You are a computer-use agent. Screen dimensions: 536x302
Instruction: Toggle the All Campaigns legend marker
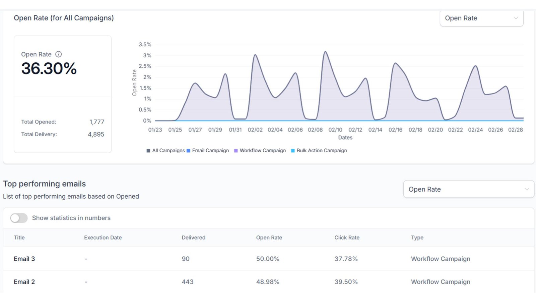[x=148, y=151]
